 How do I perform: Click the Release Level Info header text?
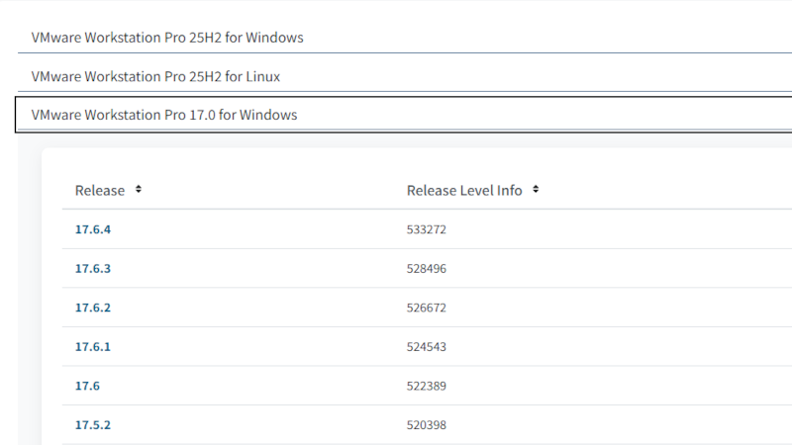click(x=464, y=190)
